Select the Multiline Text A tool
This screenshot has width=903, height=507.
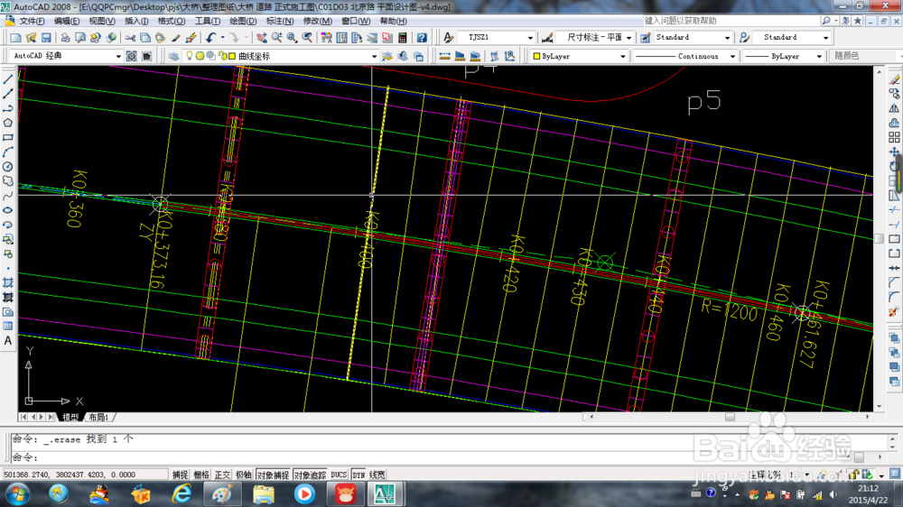tap(8, 341)
